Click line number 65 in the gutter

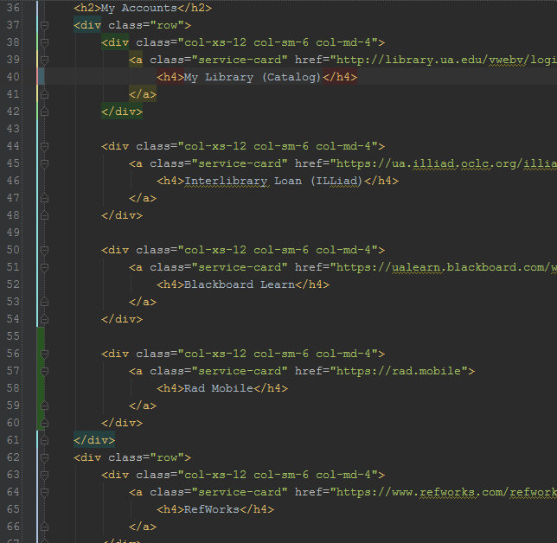(x=13, y=509)
